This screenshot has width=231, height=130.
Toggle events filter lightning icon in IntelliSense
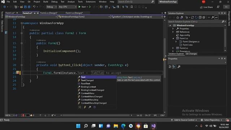(x=85, y=107)
